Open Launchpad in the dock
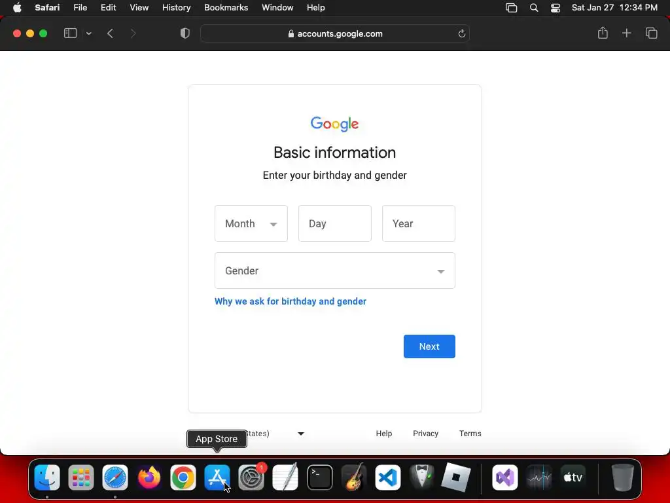Viewport: 670px width, 503px height. (x=80, y=477)
